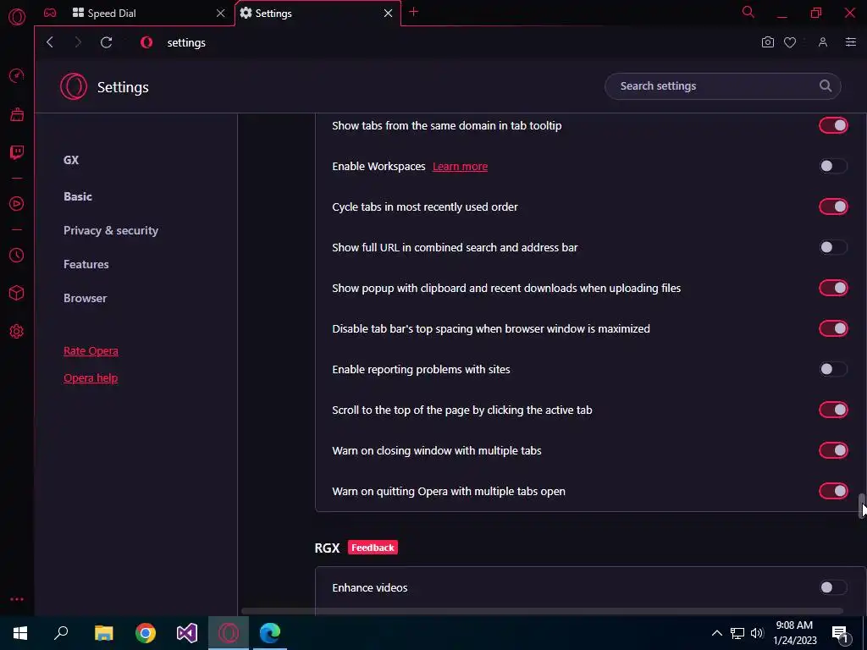
Task: Open bookmarks heart icon in the address bar
Action: [x=790, y=42]
